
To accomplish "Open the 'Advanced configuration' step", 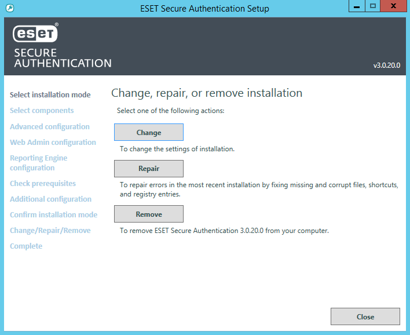I will [50, 127].
